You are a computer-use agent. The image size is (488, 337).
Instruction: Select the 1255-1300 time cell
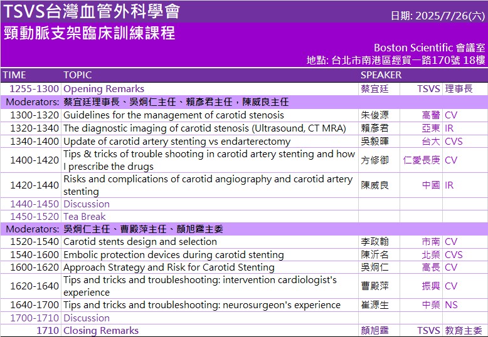point(34,89)
